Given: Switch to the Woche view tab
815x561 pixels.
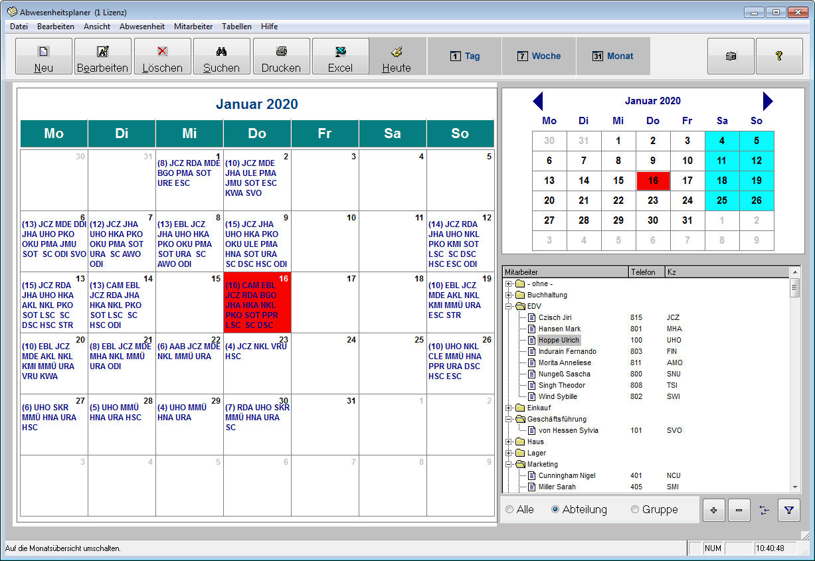Looking at the screenshot, I should (x=539, y=56).
